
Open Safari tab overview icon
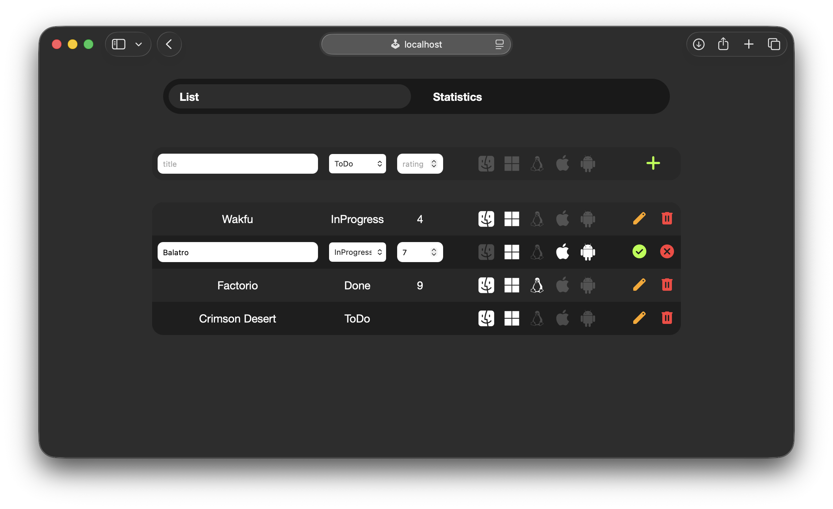click(774, 44)
